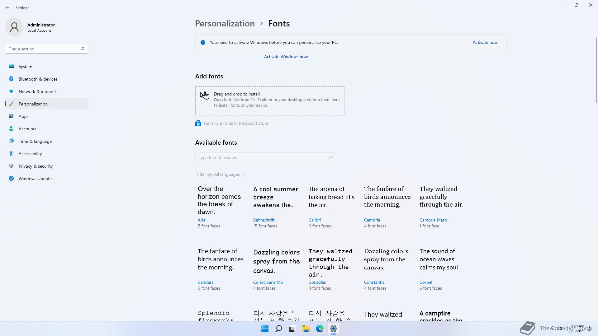Click the magnifier in font search box

330,157
